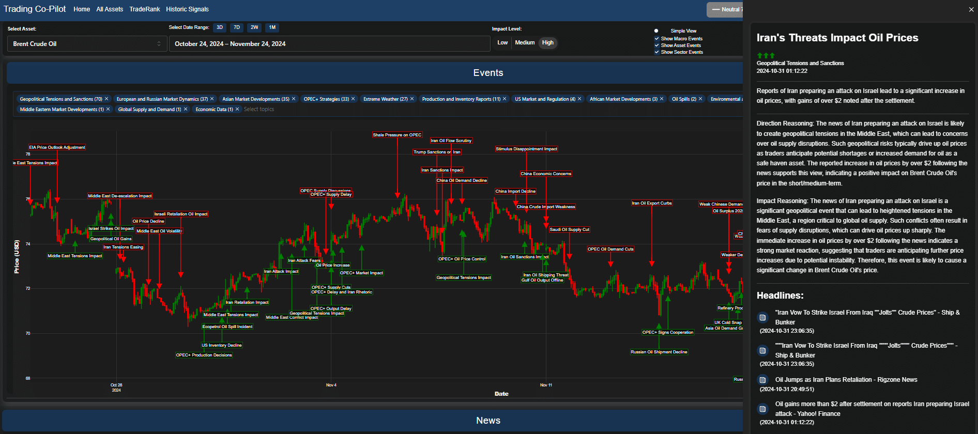Set date range to 7D
This screenshot has height=434, width=978.
[237, 27]
